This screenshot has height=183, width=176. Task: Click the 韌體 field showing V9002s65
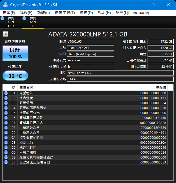point(91,42)
